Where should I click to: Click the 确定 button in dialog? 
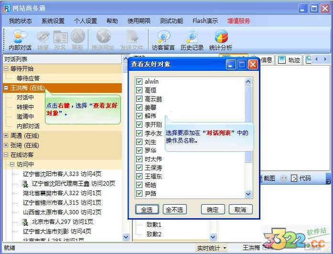(213, 210)
